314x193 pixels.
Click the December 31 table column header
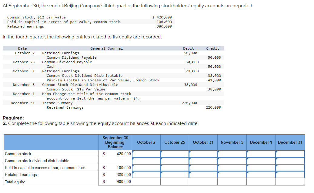pyautogui.click(x=290, y=142)
